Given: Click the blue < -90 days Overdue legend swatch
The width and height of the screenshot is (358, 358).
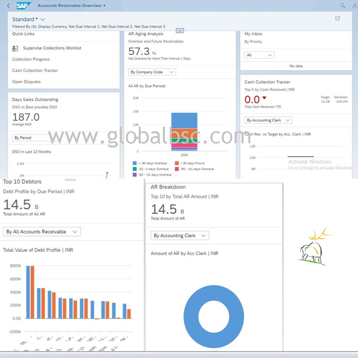Looking at the screenshot, I should [135, 163].
